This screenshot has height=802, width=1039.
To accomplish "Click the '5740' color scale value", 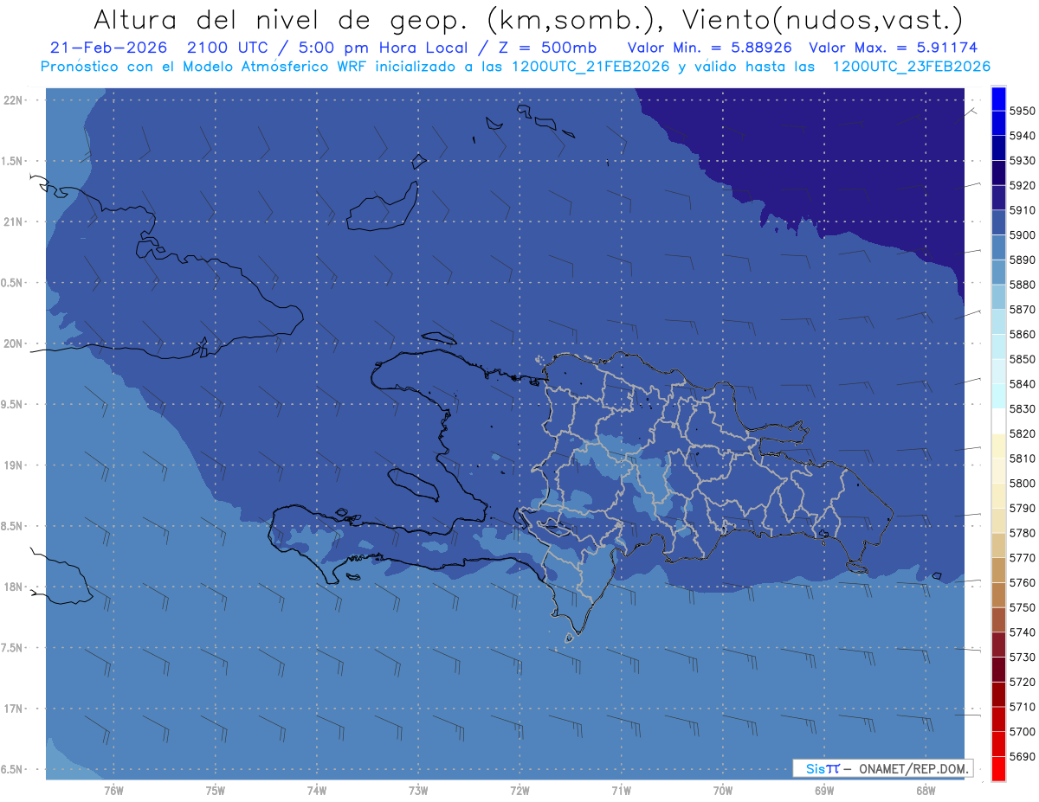I will [x=1023, y=632].
